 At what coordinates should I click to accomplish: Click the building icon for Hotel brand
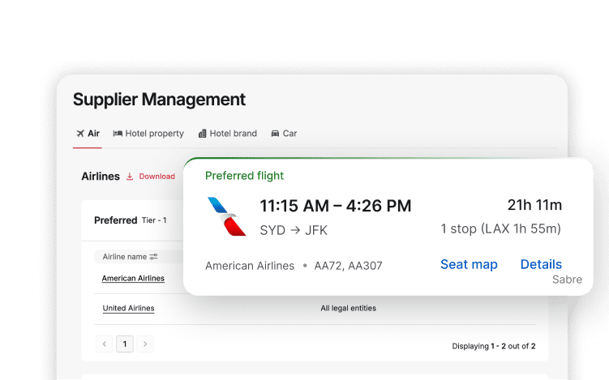[x=202, y=134]
